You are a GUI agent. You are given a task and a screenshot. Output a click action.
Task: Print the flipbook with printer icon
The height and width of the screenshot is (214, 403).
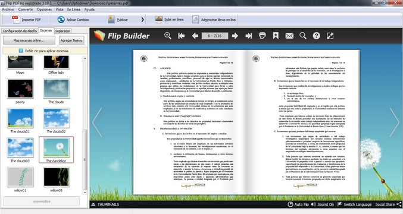(262, 36)
